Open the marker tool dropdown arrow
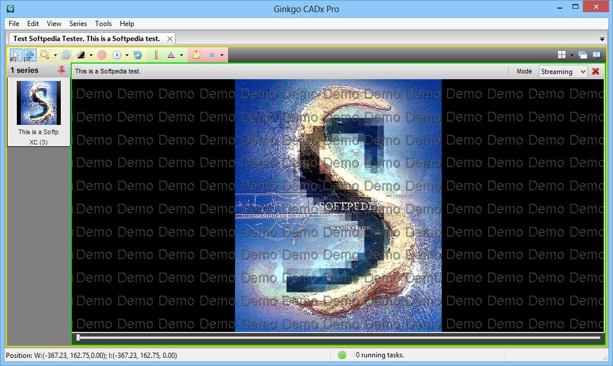Viewport: 613px width, 366px height. point(222,55)
